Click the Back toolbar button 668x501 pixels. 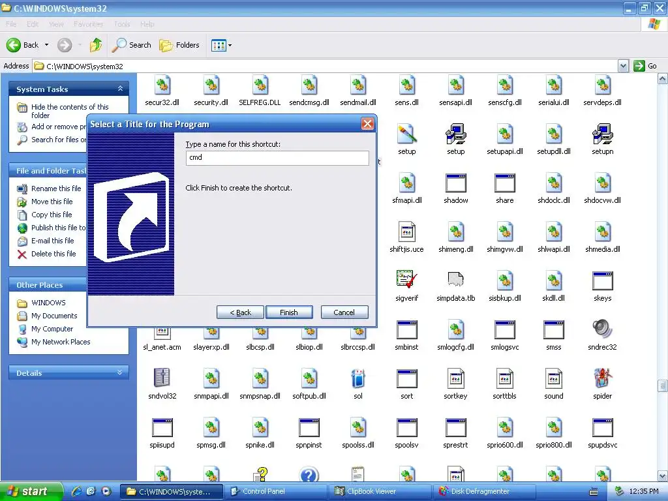click(23, 45)
